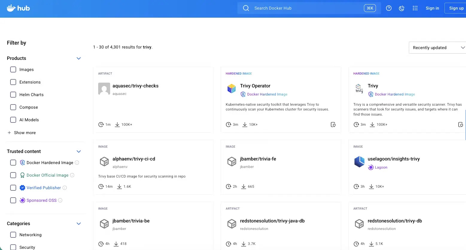Click the shield scan icon on the Trivy card
This screenshot has width=466, height=250.
tap(461, 124)
